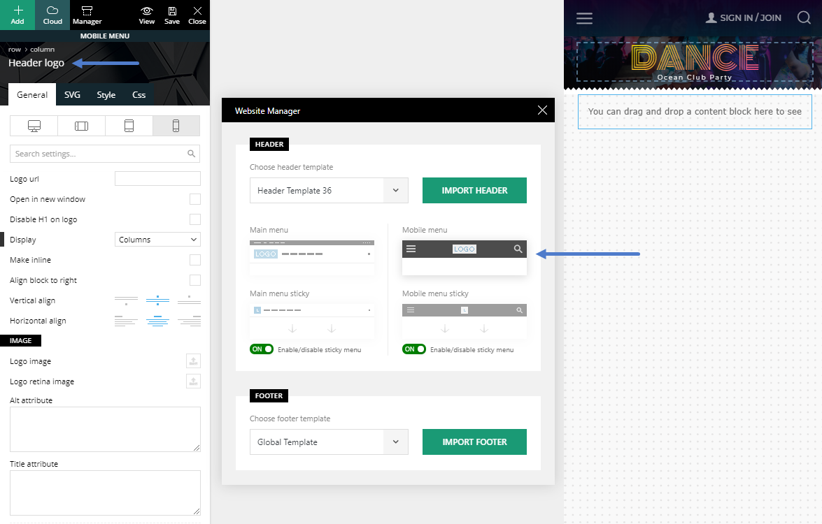Save the template with the Save icon
Image resolution: width=822 pixels, height=524 pixels.
click(x=172, y=15)
